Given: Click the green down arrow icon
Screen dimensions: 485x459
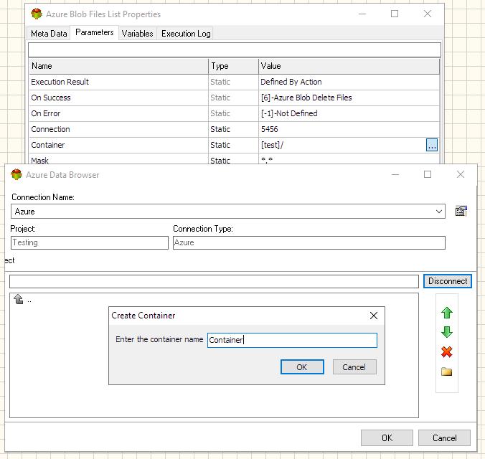Looking at the screenshot, I should 447,332.
